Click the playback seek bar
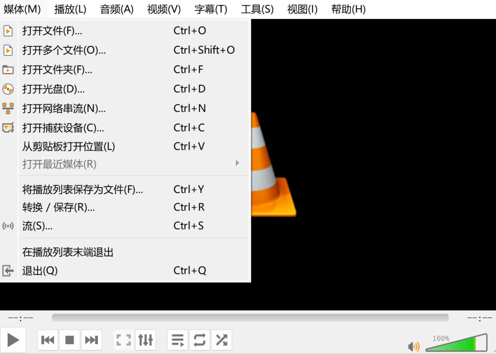 click(250, 318)
